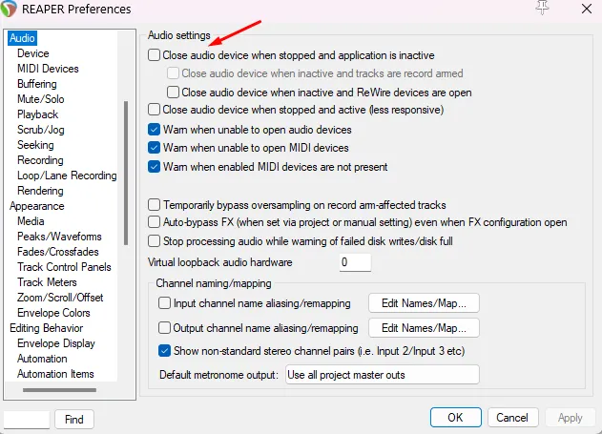Enable input channel name aliasing/remapping
602x434 pixels.
point(164,303)
